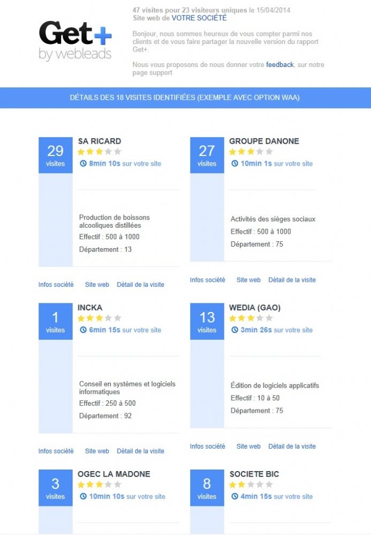Click the clock icon under SA RICARD
The image size is (371, 536).
(83, 163)
